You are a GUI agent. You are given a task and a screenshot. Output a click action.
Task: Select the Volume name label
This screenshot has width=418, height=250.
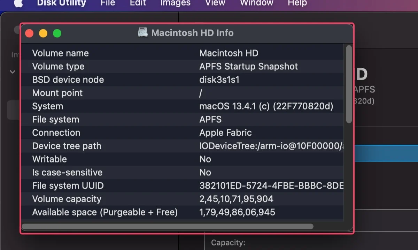pyautogui.click(x=60, y=53)
